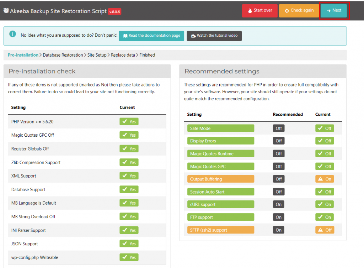Select the Pre-installation breadcrumb step

point(23,55)
